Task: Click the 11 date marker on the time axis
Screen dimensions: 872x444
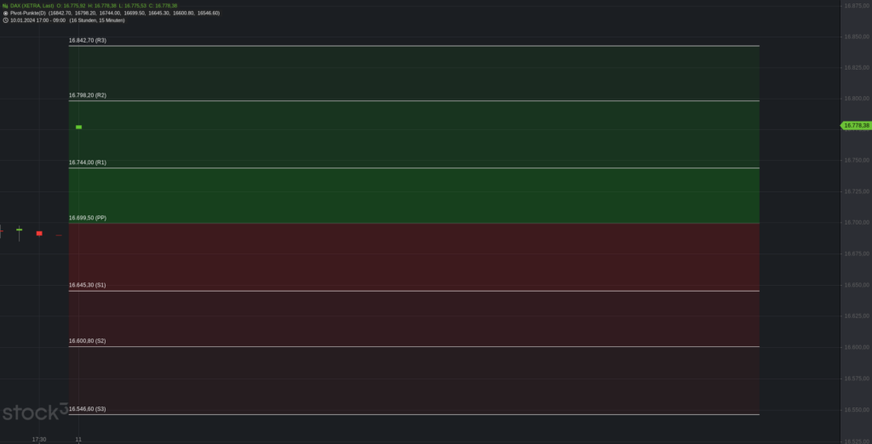Action: (78, 440)
